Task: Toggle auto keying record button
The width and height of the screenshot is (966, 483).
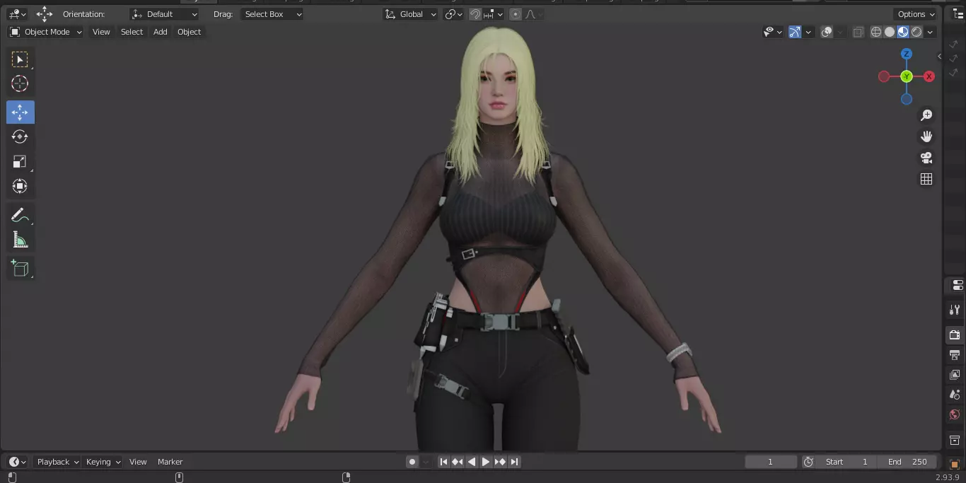Action: click(x=412, y=462)
